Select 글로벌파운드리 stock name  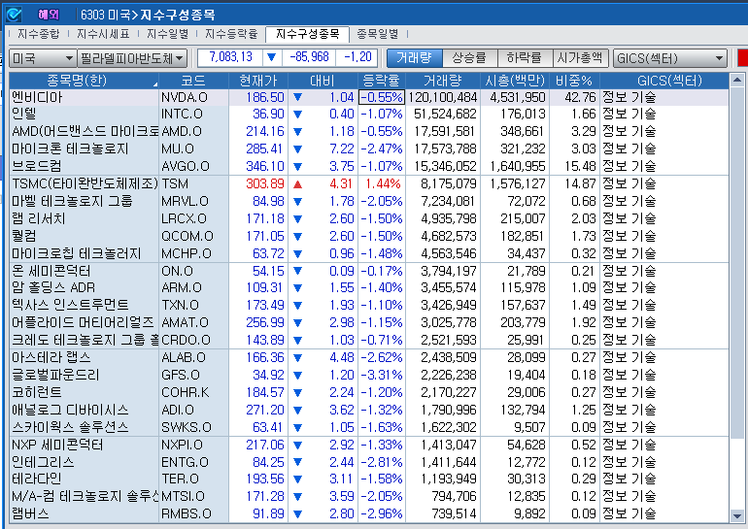pyautogui.click(x=55, y=375)
